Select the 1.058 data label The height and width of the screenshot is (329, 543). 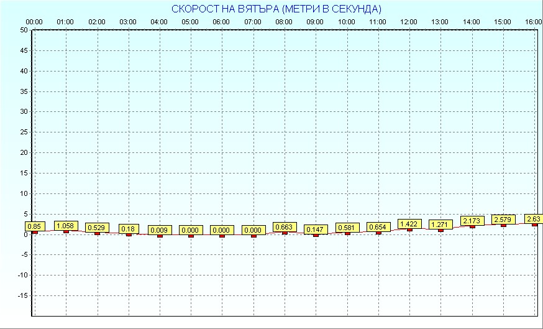[x=66, y=226]
